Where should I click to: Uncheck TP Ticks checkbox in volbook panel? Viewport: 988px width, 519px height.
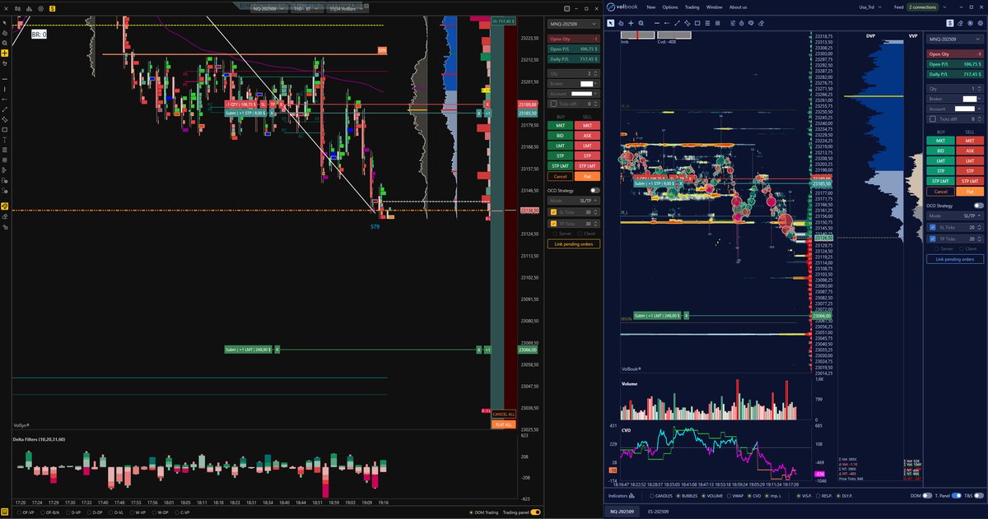(933, 239)
